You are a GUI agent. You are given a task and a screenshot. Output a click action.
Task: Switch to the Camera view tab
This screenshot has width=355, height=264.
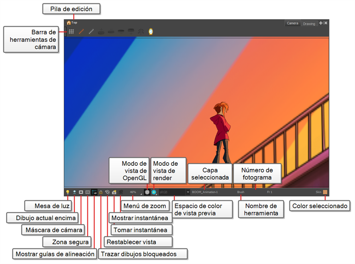point(292,23)
